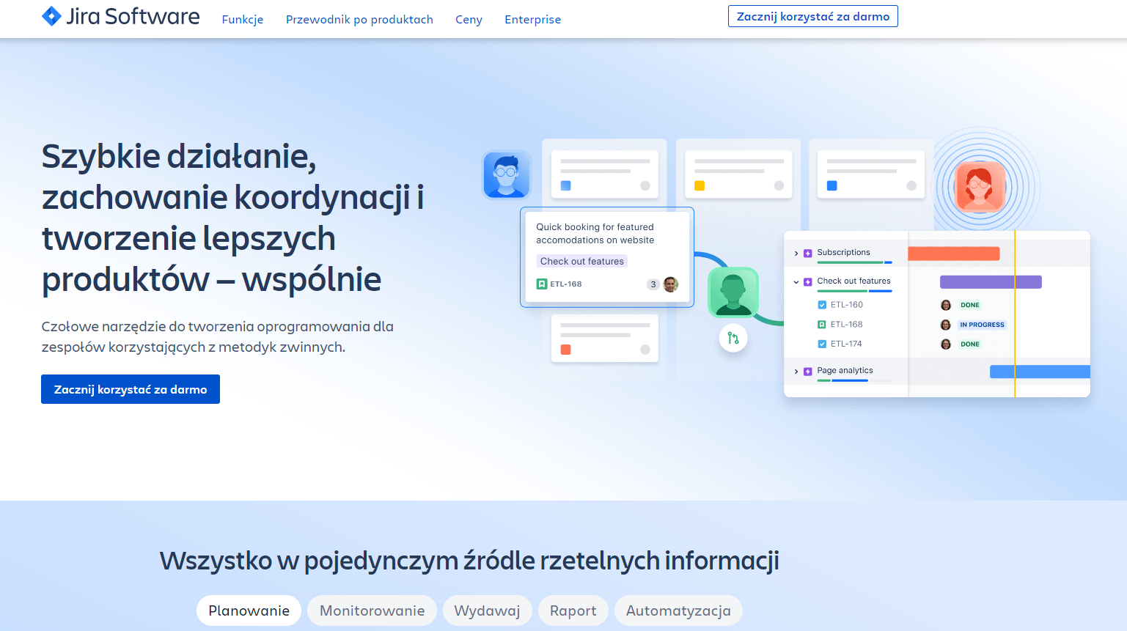The height and width of the screenshot is (631, 1127).
Task: Expand the Subscriptions epic row
Action: [796, 253]
